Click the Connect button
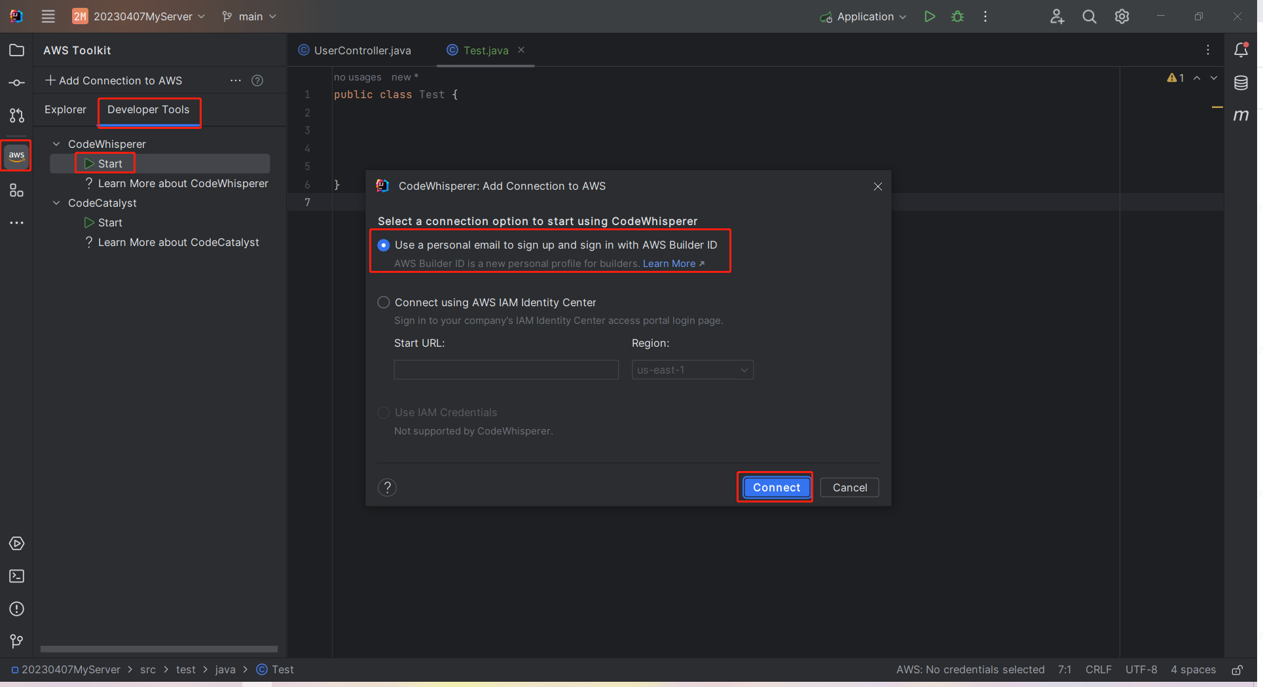1263x687 pixels. coord(776,487)
